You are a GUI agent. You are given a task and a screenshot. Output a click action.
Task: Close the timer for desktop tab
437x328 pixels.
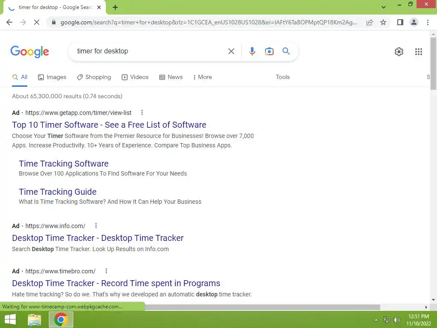pos(99,8)
